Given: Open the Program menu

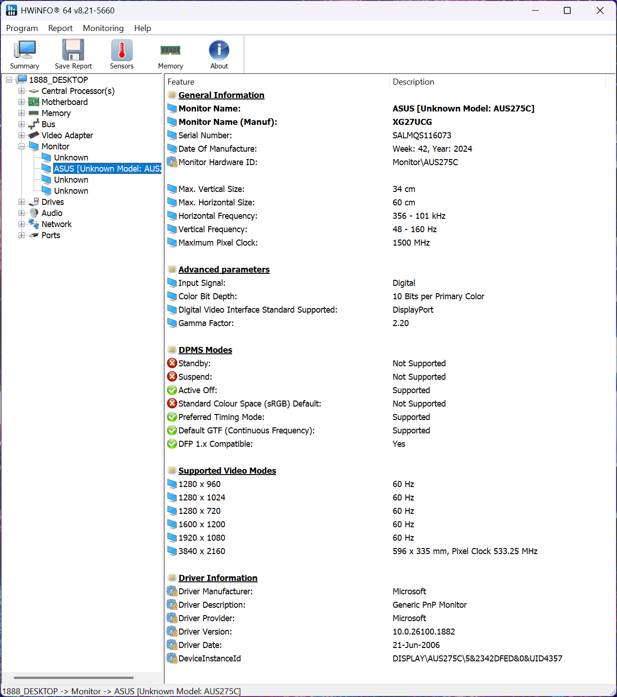Looking at the screenshot, I should (x=22, y=28).
